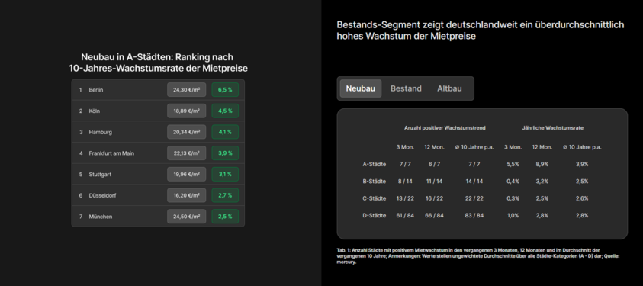Click the 13 / 22 table cell
This screenshot has width=643, height=286.
[405, 198]
